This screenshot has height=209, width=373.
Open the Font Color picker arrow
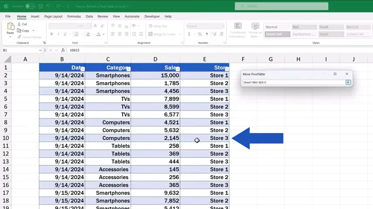[104, 34]
